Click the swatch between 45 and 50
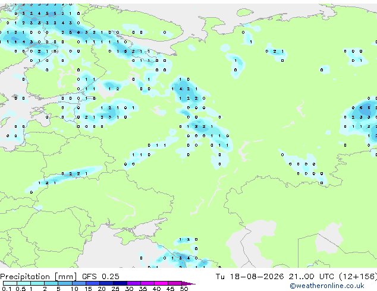This screenshot has width=377, height=291. point(175,283)
